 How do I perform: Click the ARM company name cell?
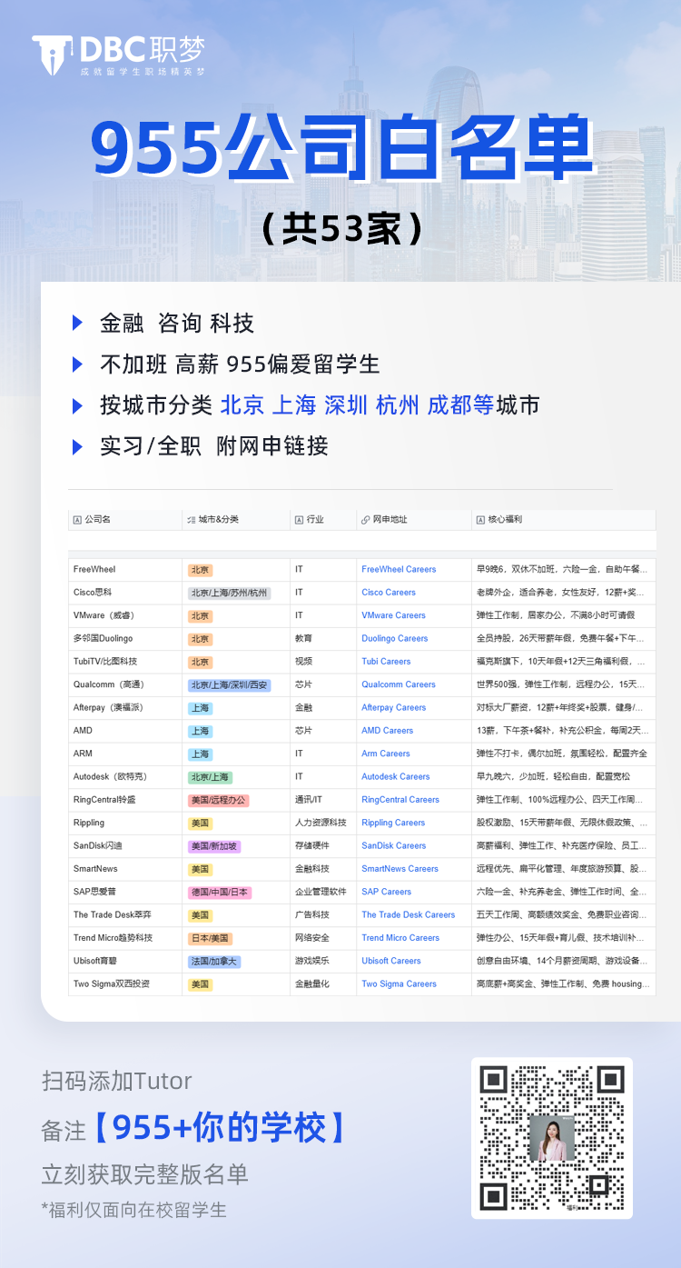click(x=125, y=754)
